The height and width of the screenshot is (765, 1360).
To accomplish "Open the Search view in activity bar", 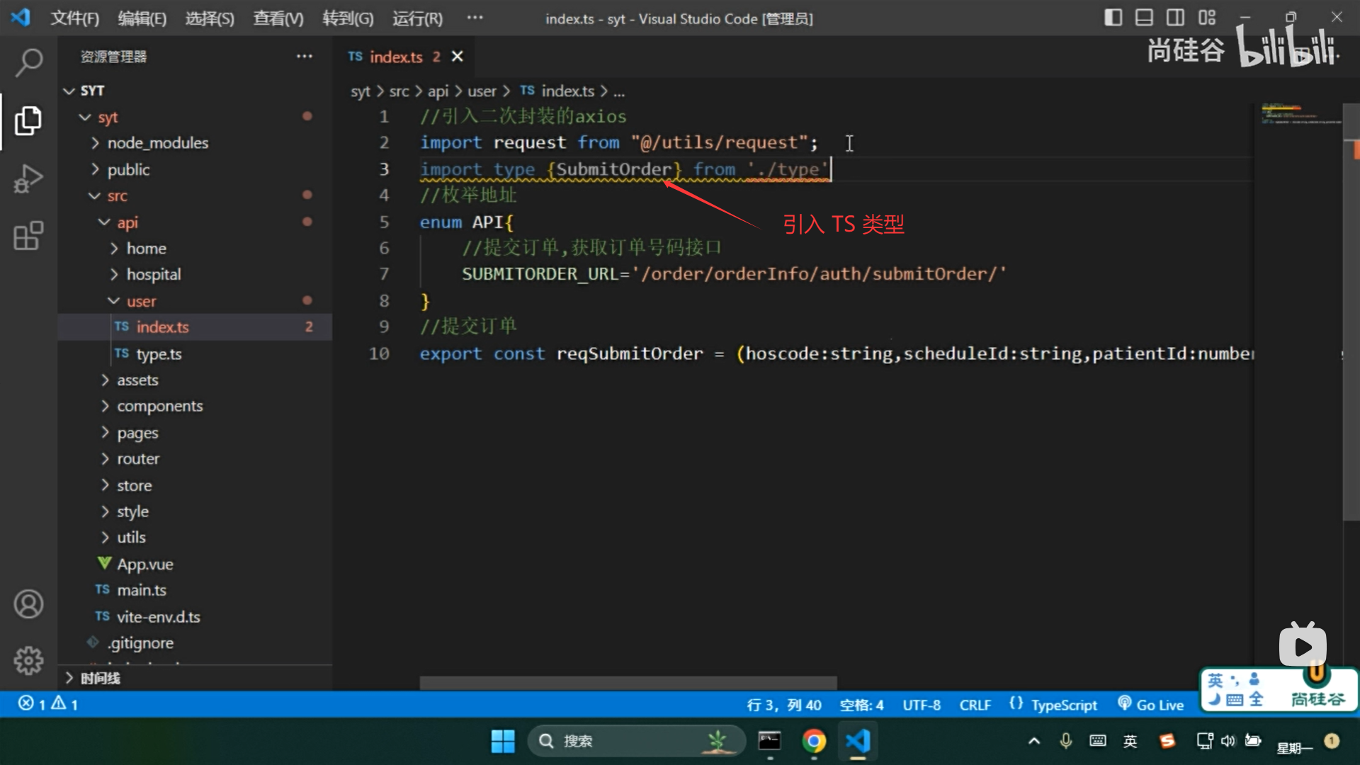I will tap(28, 62).
